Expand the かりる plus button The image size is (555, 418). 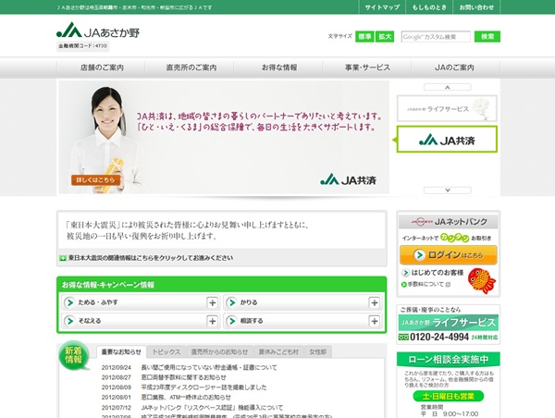click(x=375, y=302)
